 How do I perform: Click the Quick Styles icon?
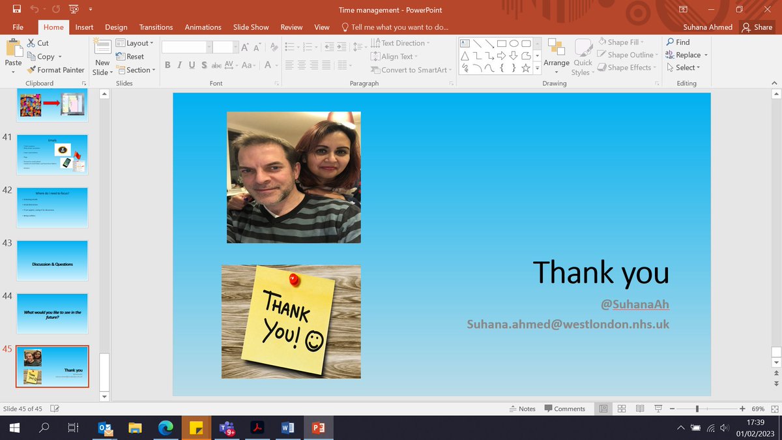(583, 48)
